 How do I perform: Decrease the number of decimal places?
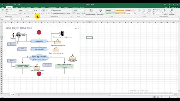coord(84,13)
